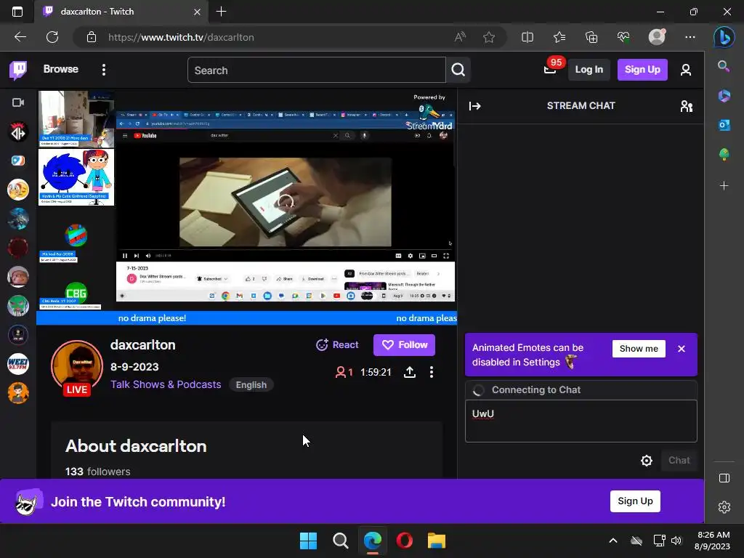744x558 pixels.
Task: Dismiss the Animated Emotes notice
Action: 682,349
